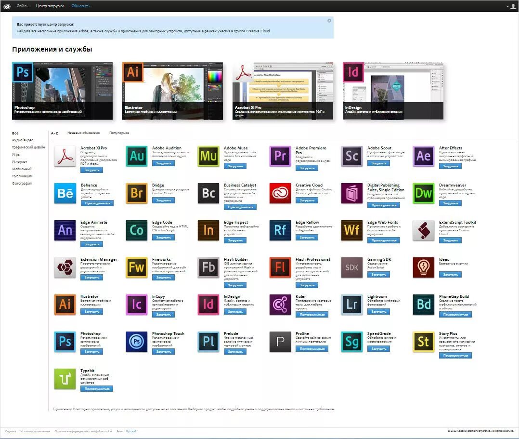Click the Edge Inspect In icon
This screenshot has width=519, height=439.
208,230
